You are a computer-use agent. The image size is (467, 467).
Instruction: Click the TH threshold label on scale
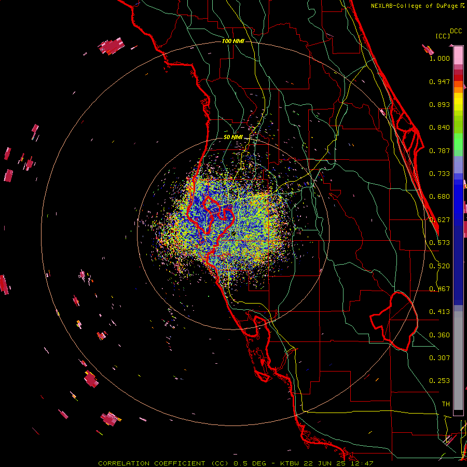point(446,404)
